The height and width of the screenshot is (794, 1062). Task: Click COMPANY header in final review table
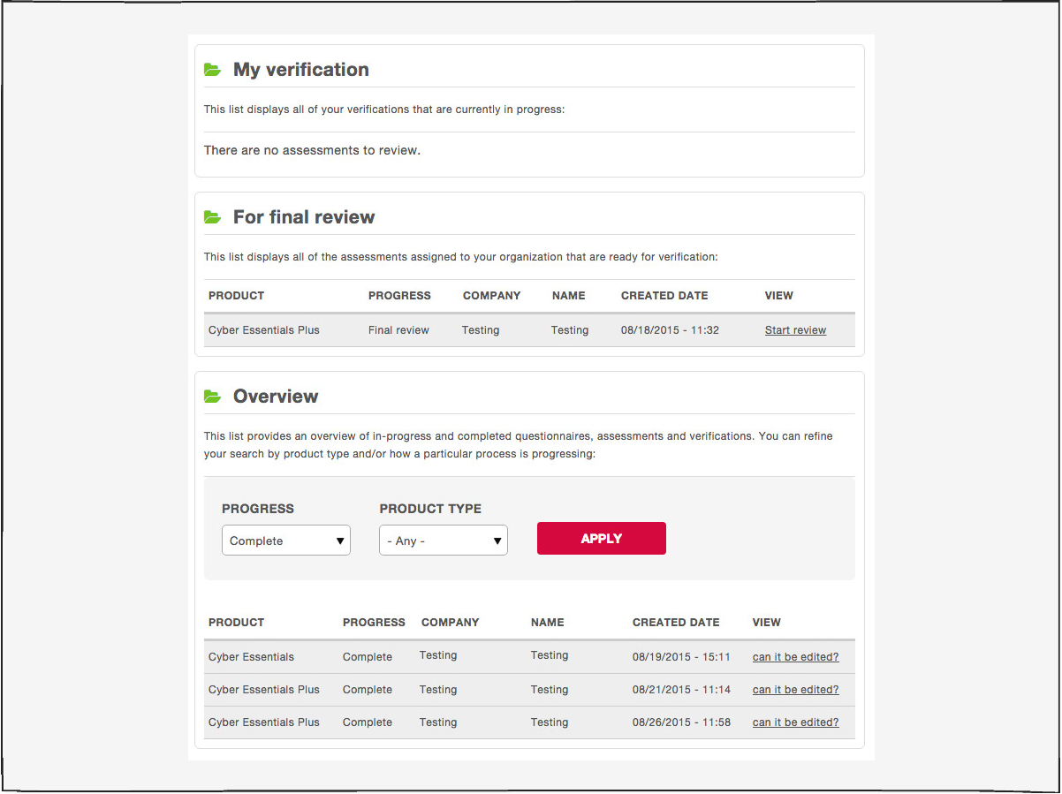pyautogui.click(x=491, y=296)
